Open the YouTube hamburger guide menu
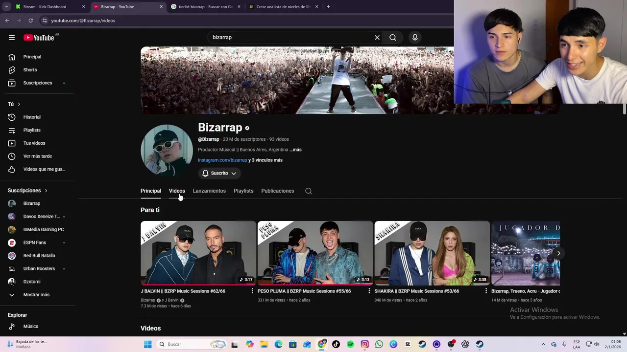Screen dimensions: 627x352 pos(12,38)
